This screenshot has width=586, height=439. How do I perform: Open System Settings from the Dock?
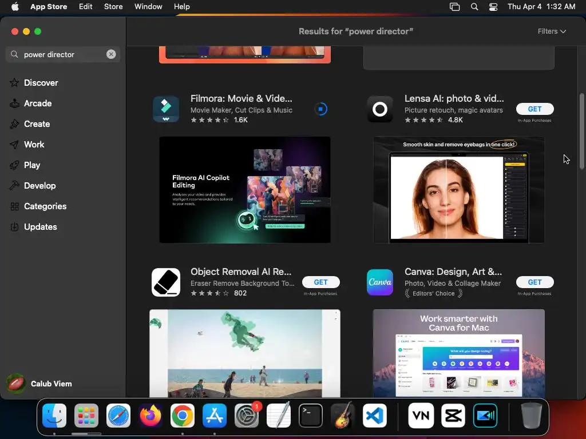coord(247,416)
